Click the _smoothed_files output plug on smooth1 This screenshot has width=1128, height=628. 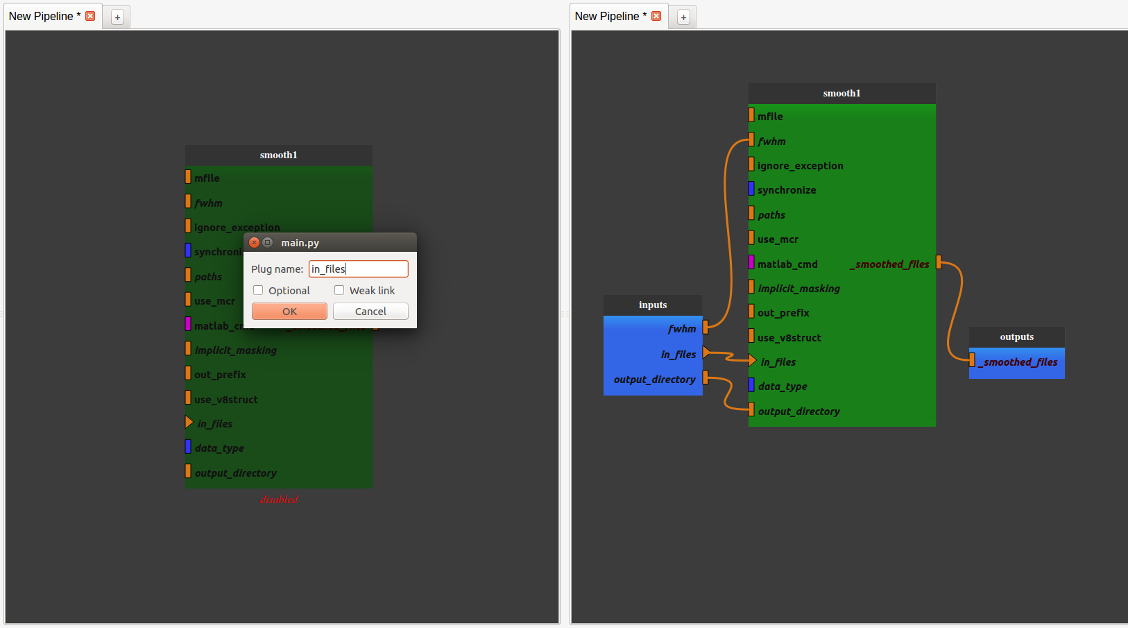(x=939, y=262)
